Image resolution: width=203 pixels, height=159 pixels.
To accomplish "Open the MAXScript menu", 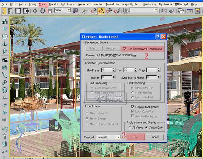I will [182, 4].
